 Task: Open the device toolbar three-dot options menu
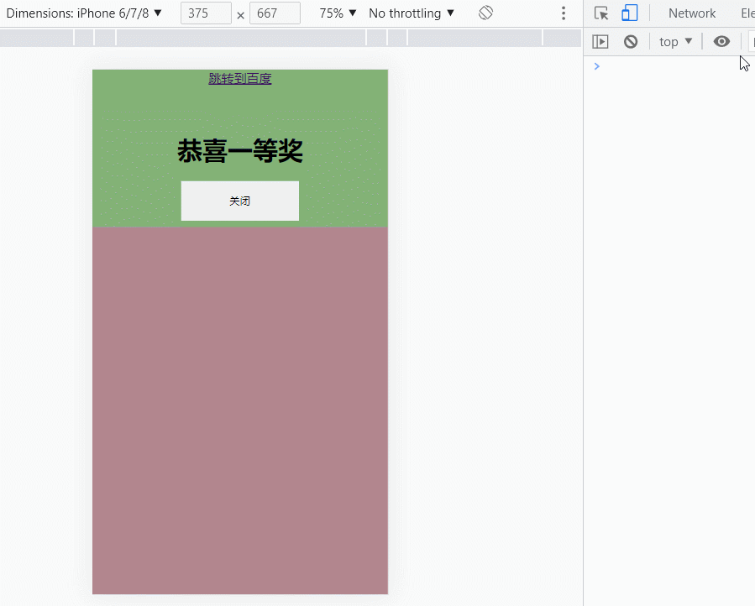[564, 13]
